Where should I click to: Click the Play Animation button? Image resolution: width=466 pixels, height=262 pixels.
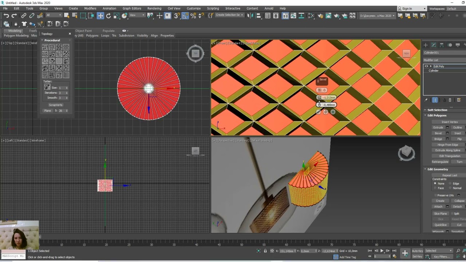(x=382, y=251)
